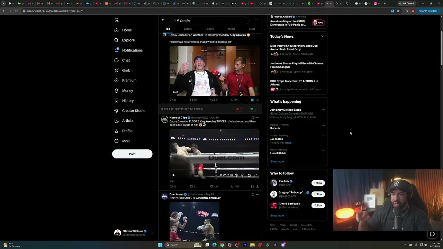Reply to the post with 18 replies
Screen dimensions: 443x249
point(173,186)
